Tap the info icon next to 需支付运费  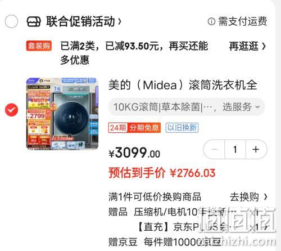coord(211,21)
